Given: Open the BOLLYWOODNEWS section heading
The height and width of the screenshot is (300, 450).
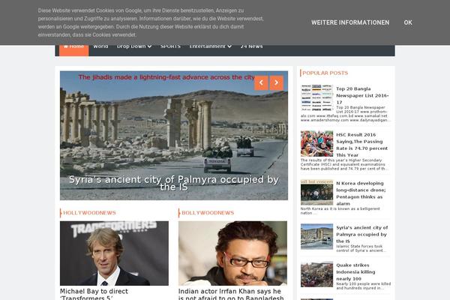Looking at the screenshot, I should pyautogui.click(x=208, y=213).
